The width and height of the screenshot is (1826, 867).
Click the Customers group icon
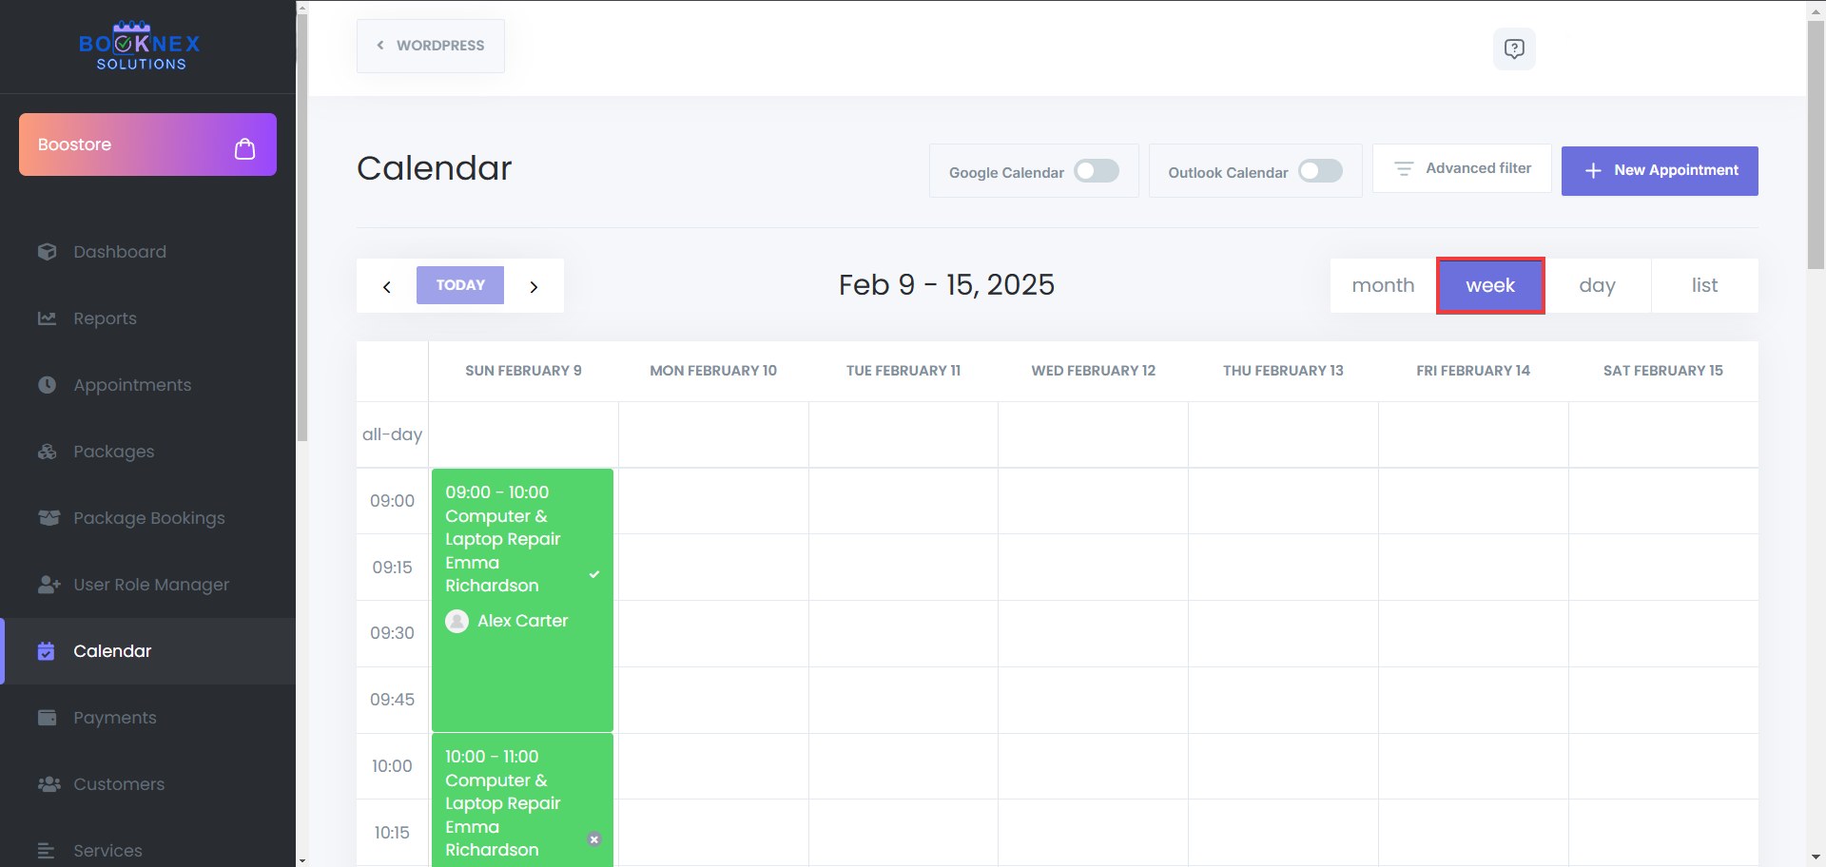coord(49,784)
